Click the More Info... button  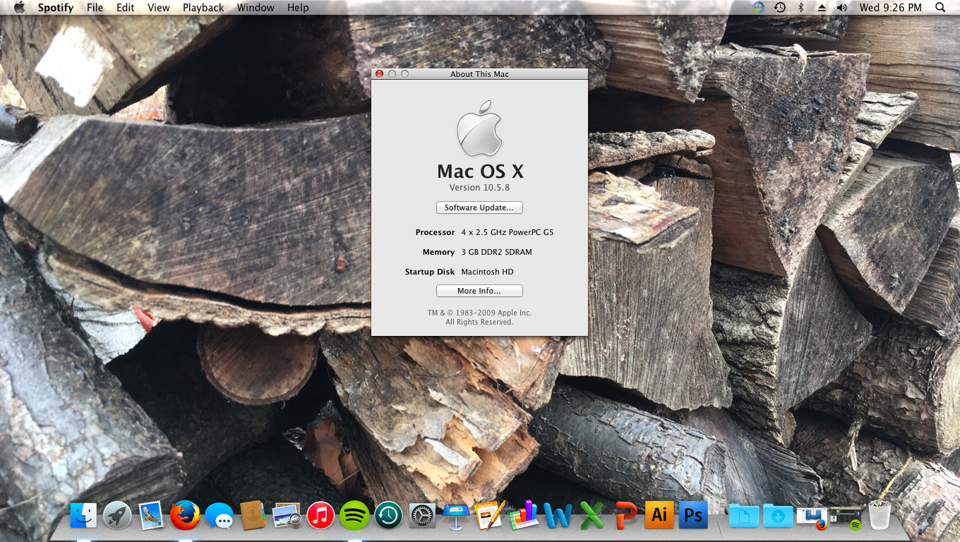point(479,291)
